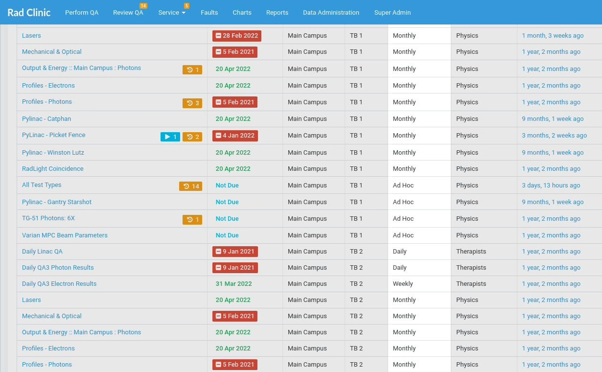Open Review QA in the navbar
Image resolution: width=602 pixels, height=372 pixels.
pyautogui.click(x=128, y=13)
